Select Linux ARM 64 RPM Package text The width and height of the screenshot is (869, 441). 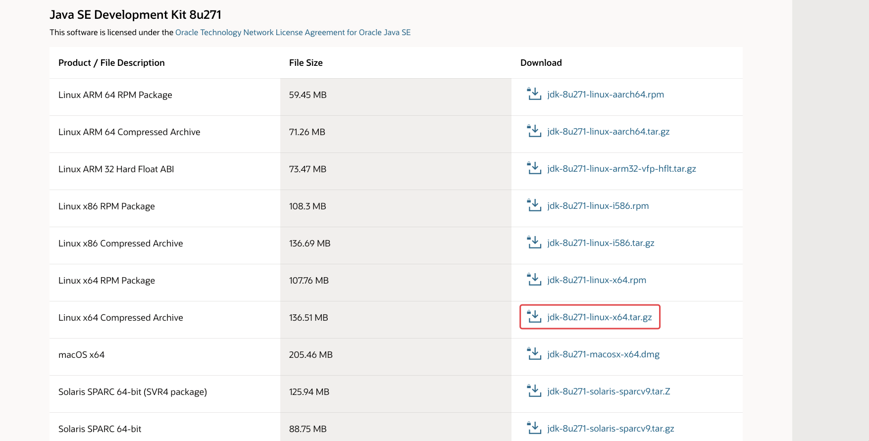coord(115,95)
